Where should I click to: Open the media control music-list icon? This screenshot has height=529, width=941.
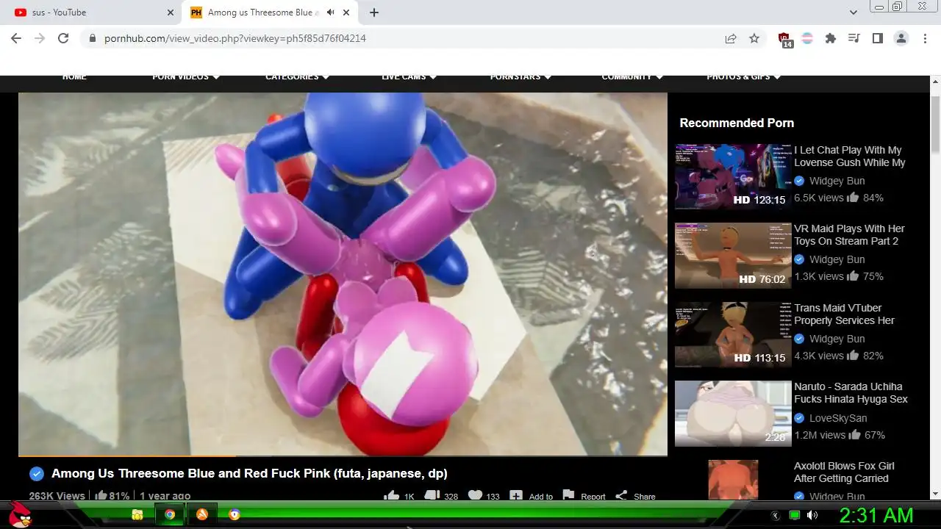[854, 38]
